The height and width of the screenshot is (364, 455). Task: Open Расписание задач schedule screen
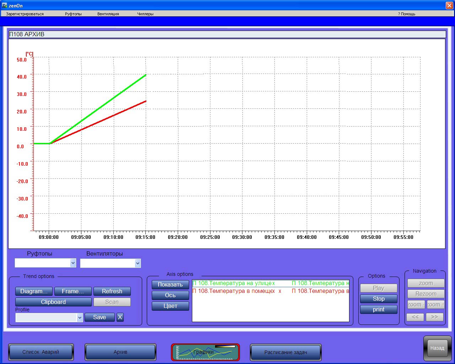285,352
